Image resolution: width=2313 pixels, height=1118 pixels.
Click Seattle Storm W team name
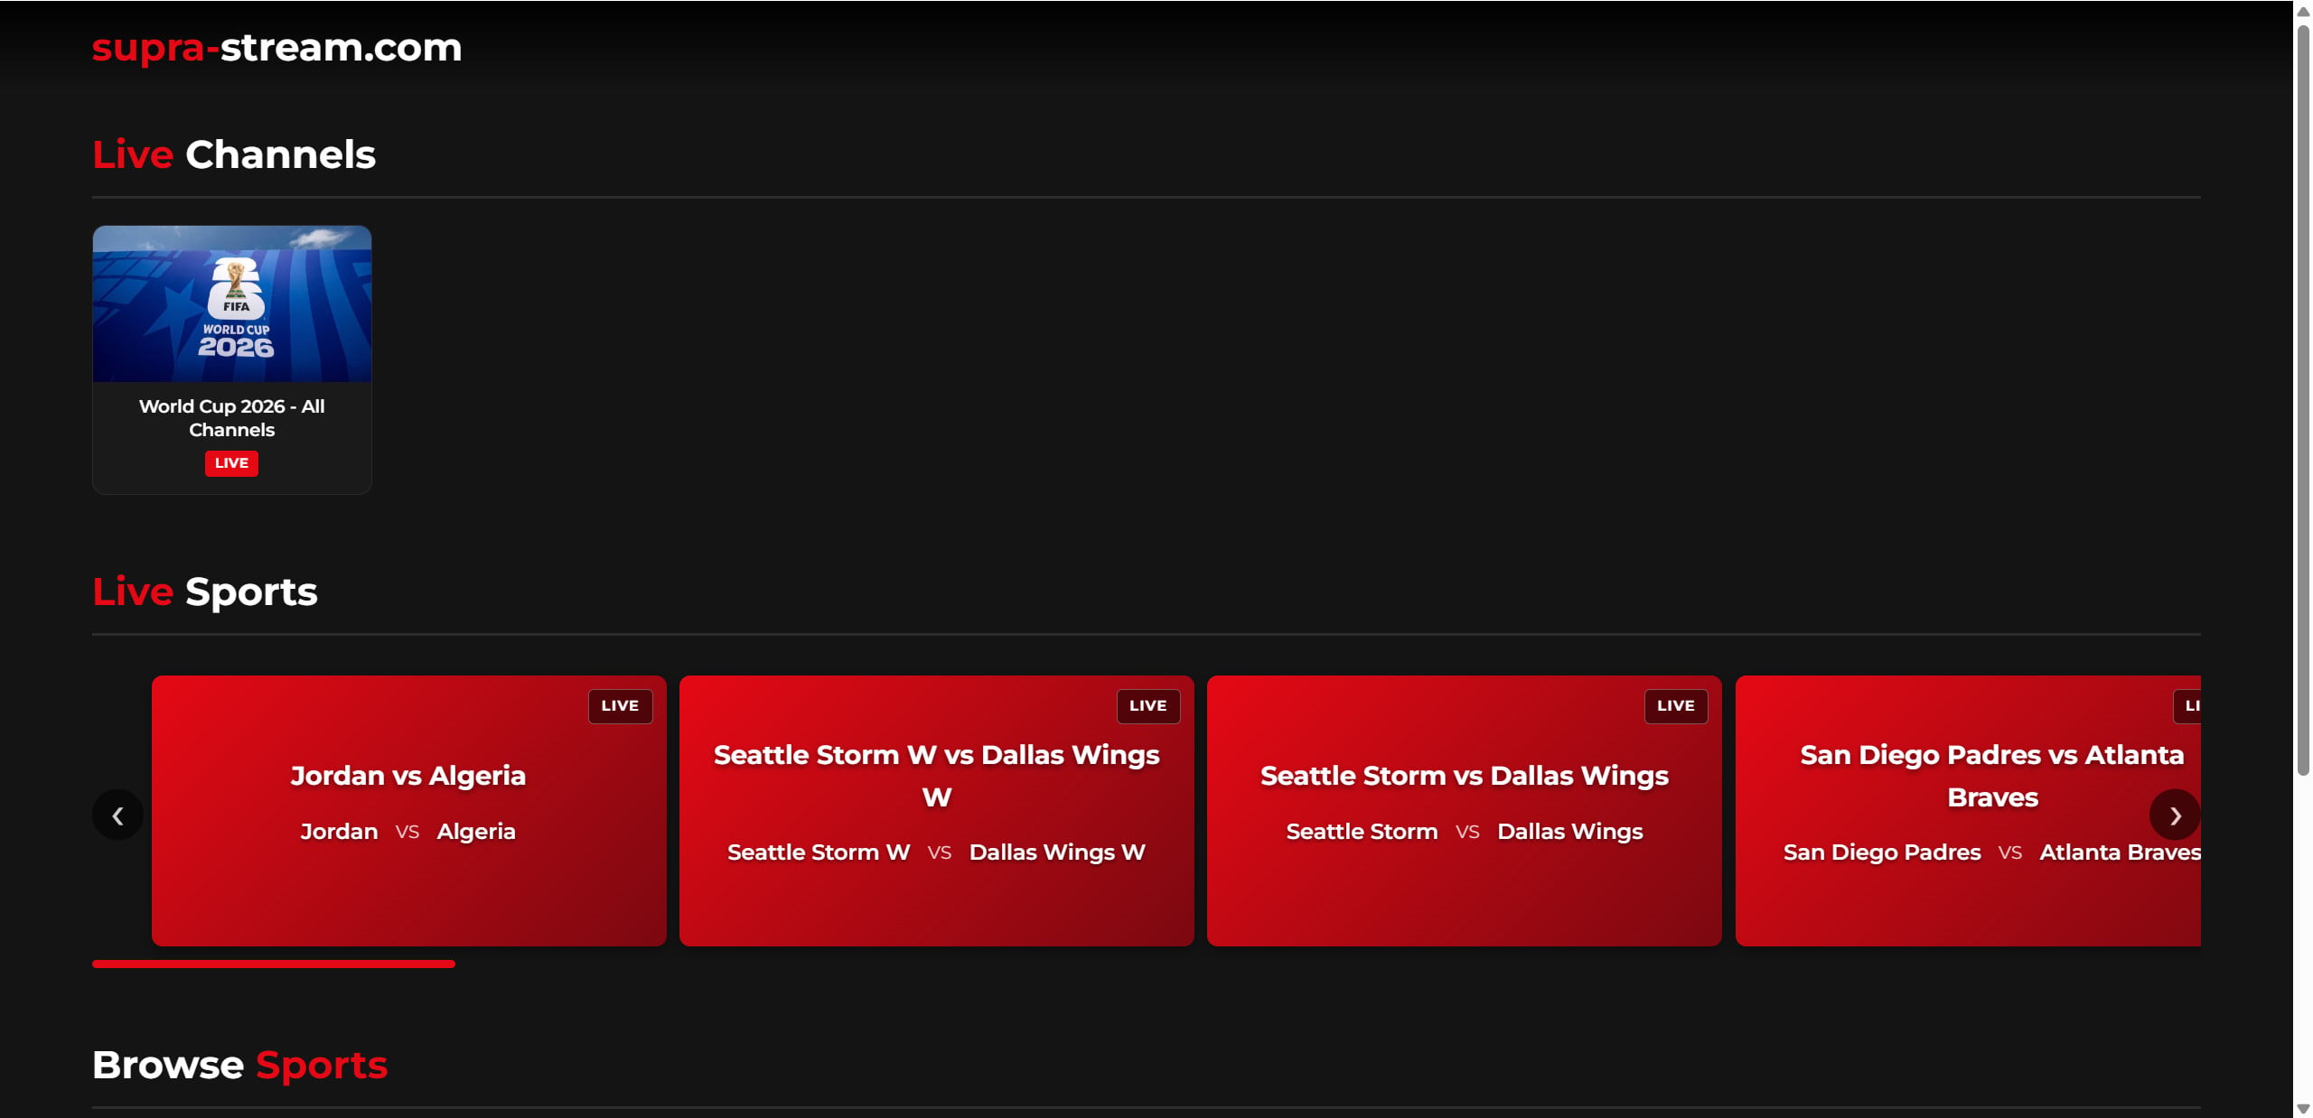(x=819, y=852)
